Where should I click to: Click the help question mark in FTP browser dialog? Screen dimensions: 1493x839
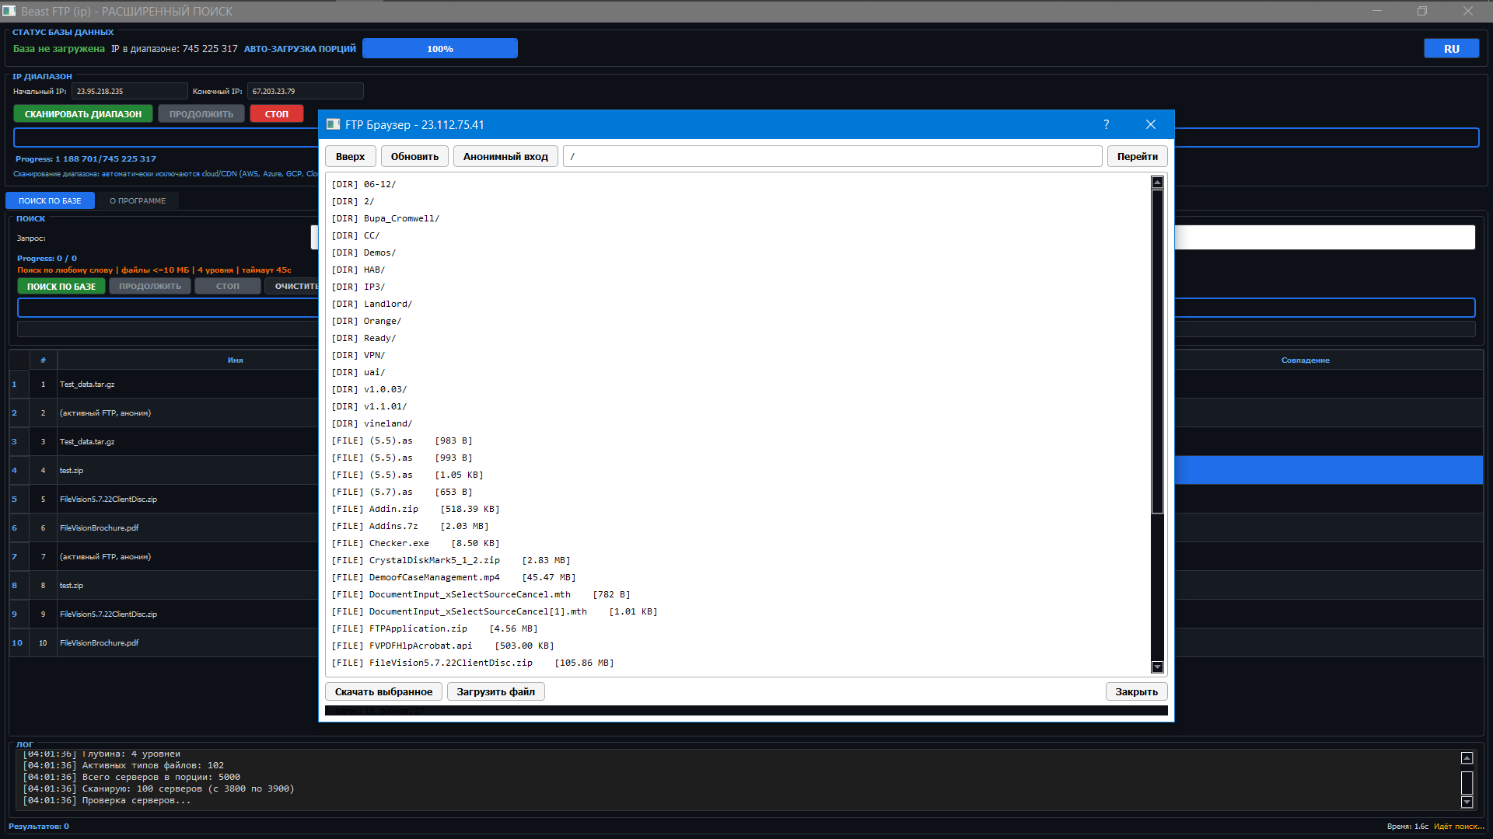[1106, 124]
